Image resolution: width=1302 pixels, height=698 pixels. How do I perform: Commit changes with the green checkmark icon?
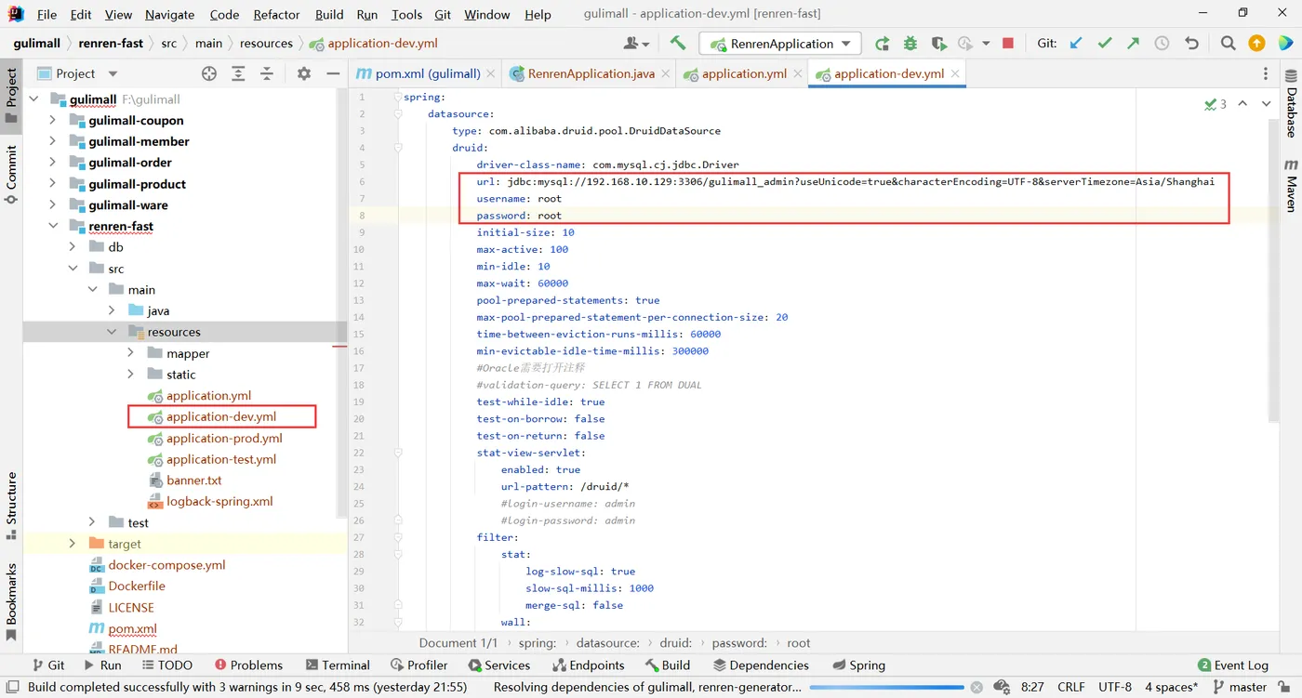click(x=1105, y=43)
